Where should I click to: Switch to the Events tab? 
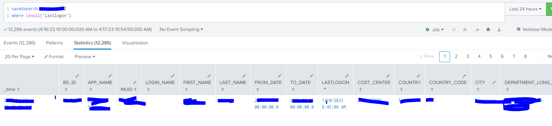pyautogui.click(x=20, y=43)
